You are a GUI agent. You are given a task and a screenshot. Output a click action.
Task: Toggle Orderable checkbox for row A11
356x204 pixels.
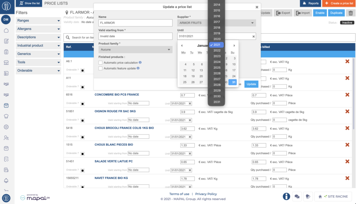[x=83, y=87]
